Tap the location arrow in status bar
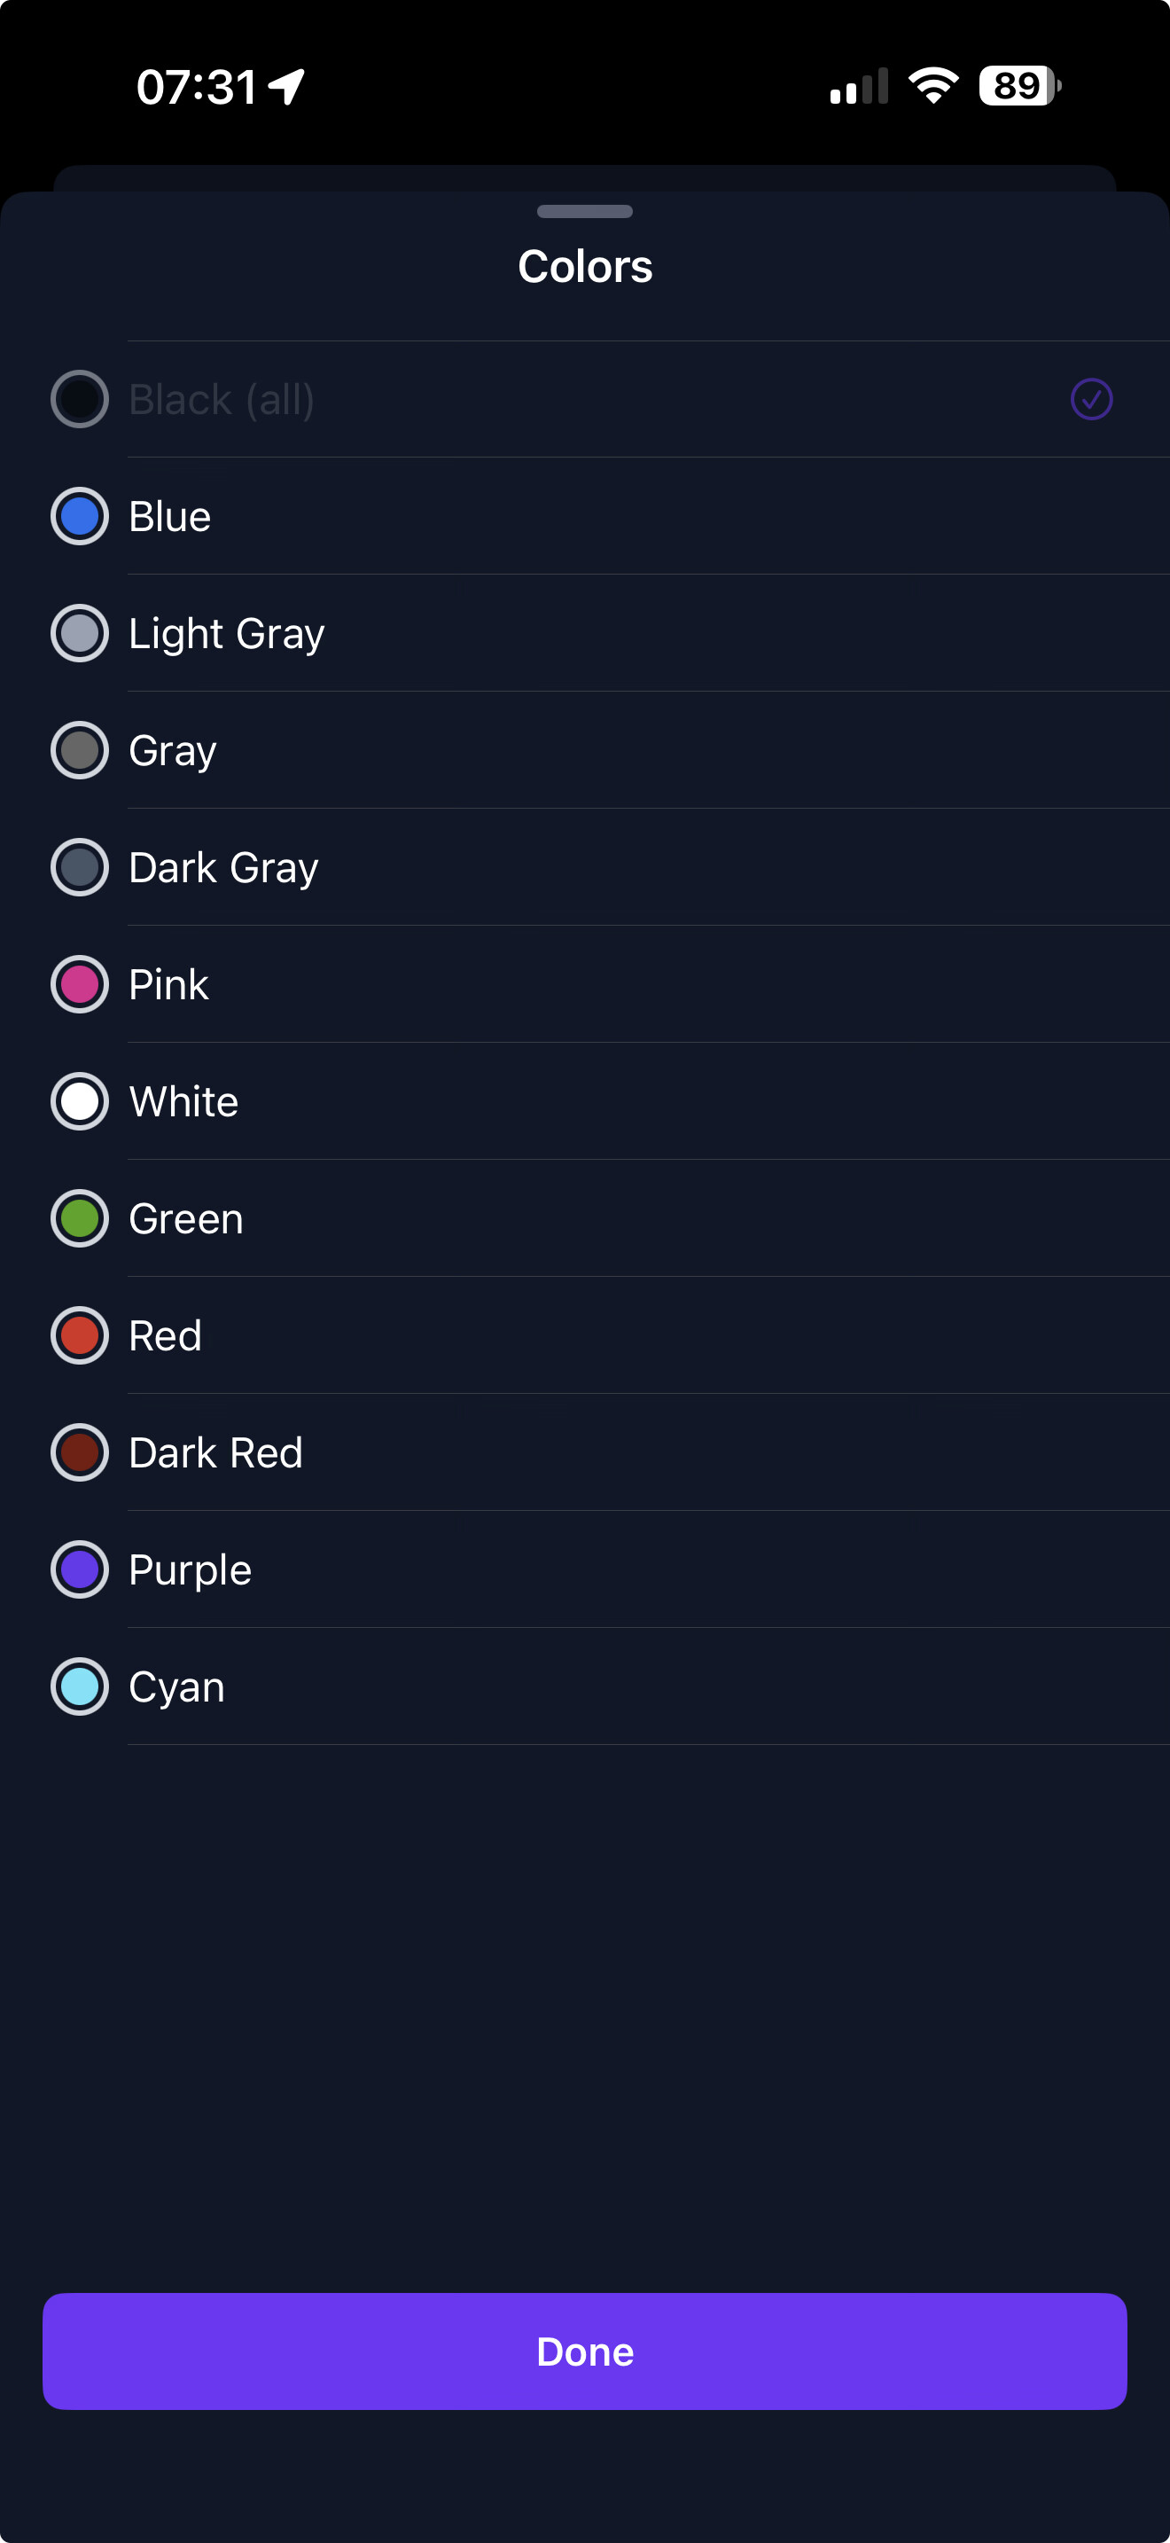The height and width of the screenshot is (2543, 1170). pos(287,87)
